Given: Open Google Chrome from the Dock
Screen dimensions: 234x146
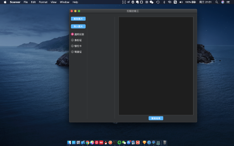Looking at the screenshot, I should point(87,142).
